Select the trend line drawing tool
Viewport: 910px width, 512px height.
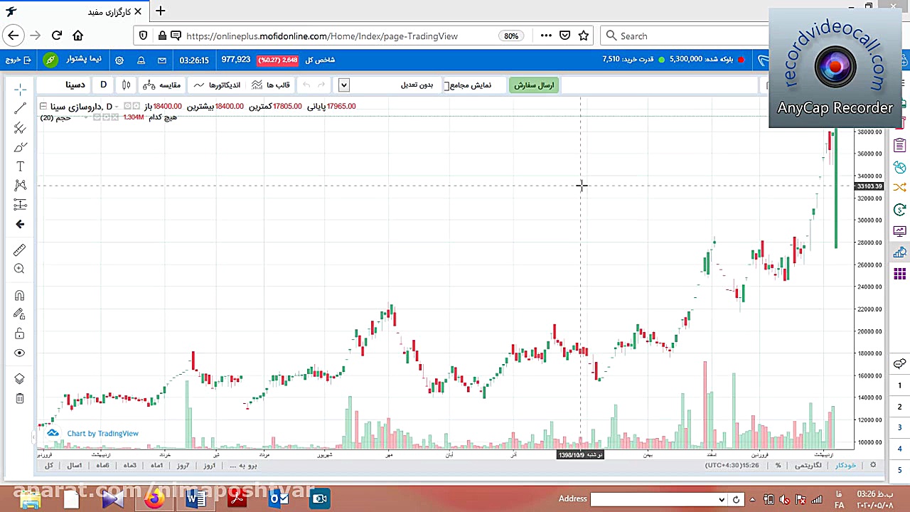(x=20, y=108)
